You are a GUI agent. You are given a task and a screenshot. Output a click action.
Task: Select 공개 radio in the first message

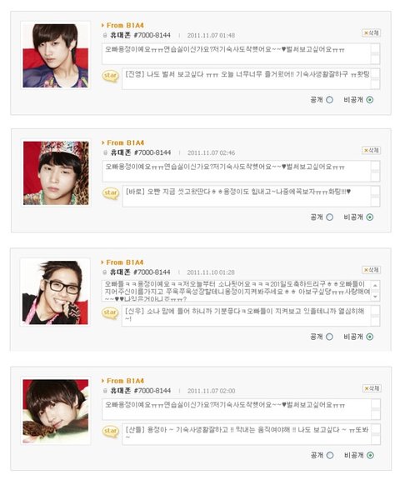point(329,100)
